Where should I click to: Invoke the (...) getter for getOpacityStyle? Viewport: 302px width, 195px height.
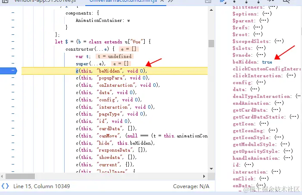pyautogui.click(x=288, y=151)
